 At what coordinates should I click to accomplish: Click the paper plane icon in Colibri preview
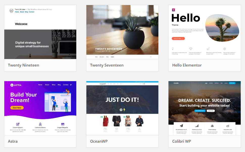(181, 126)
